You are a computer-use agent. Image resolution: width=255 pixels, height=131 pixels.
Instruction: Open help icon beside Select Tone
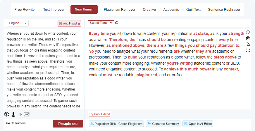pos(117,23)
